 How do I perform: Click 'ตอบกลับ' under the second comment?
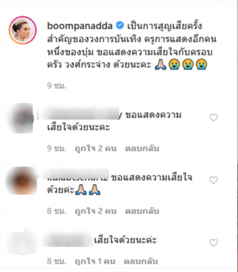point(142,211)
